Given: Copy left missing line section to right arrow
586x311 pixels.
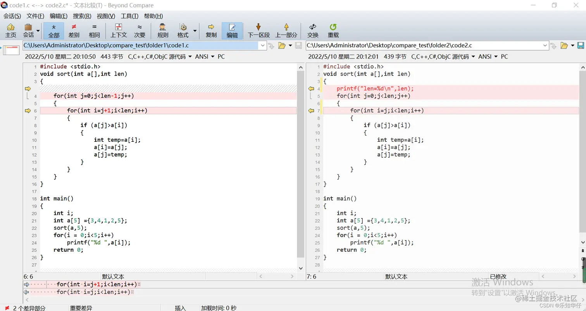Looking at the screenshot, I should click(x=27, y=89).
